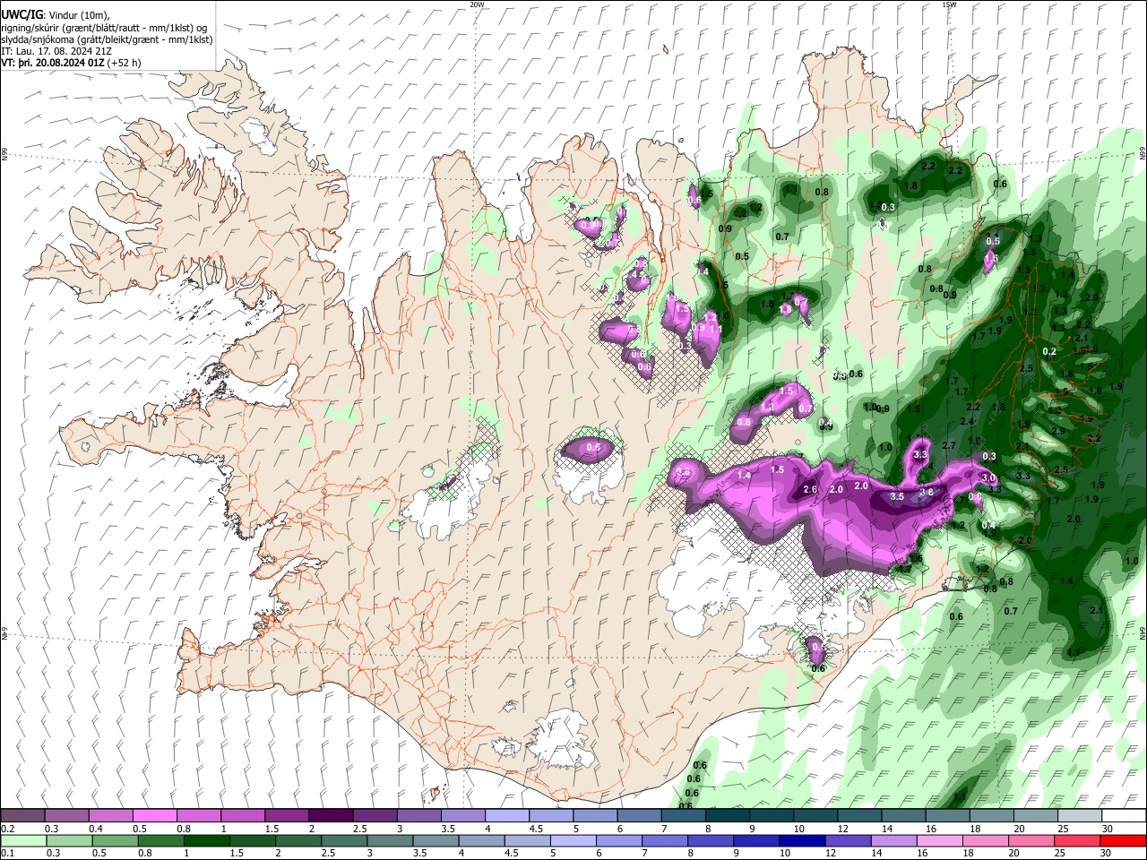
Task: Click the bright red lower swatch labeled 30
Action: 1123,841
